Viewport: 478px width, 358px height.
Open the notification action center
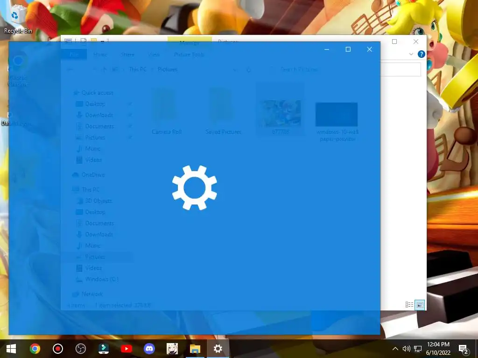(x=463, y=349)
